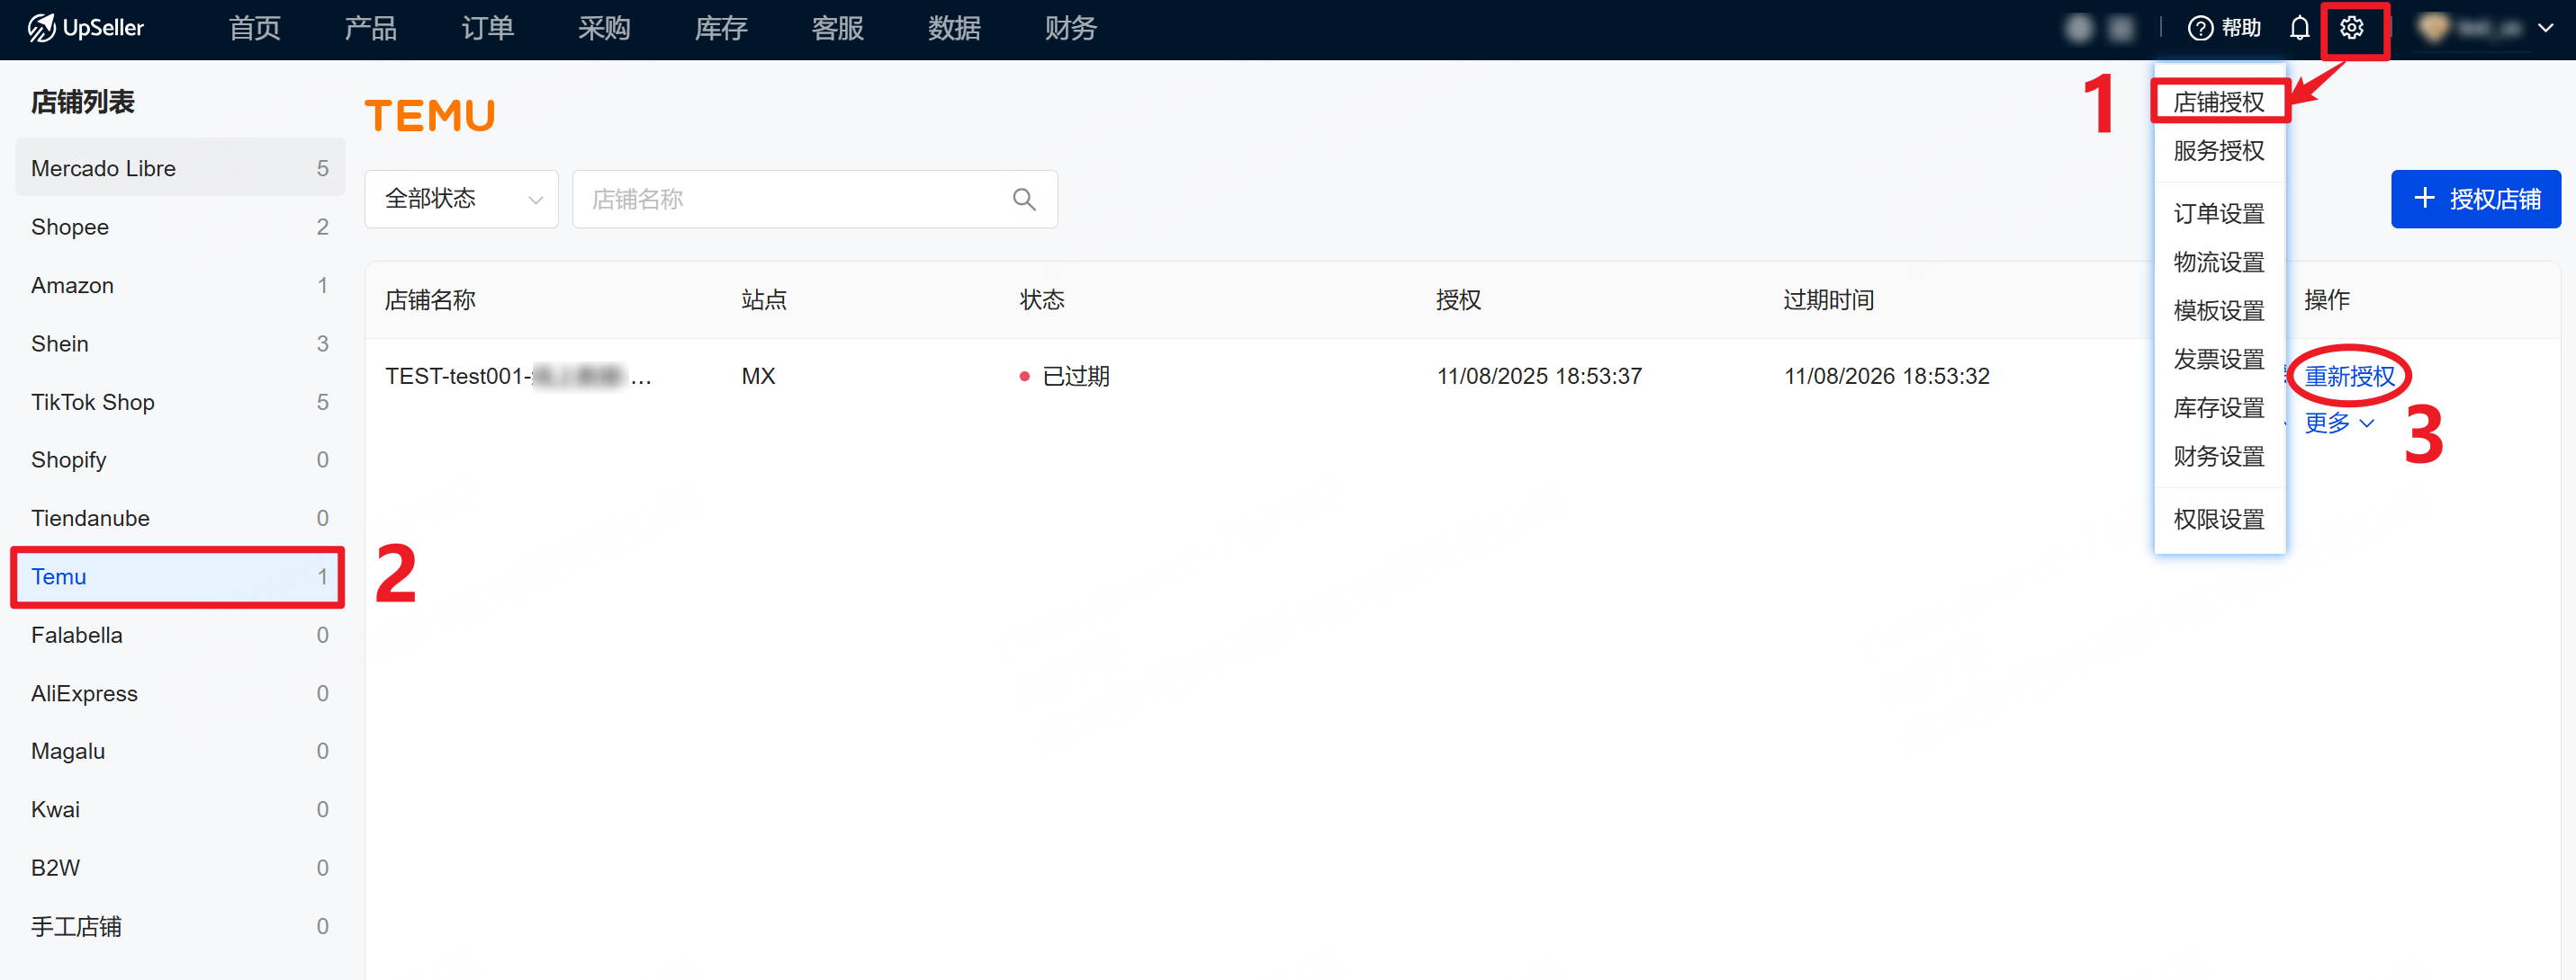Open the 客服 menu

[837, 28]
